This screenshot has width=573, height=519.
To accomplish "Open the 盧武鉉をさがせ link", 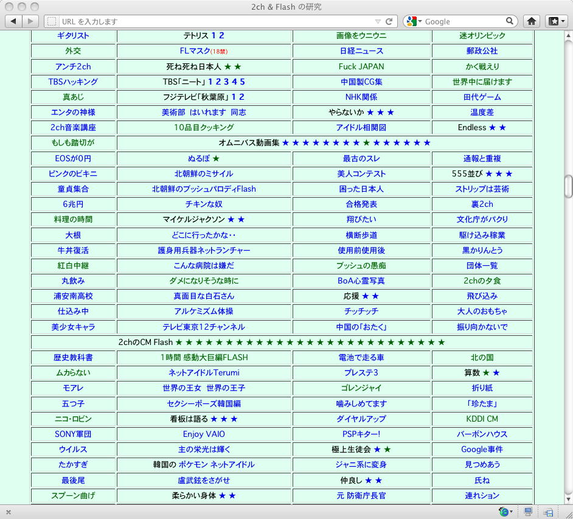I will [x=204, y=480].
